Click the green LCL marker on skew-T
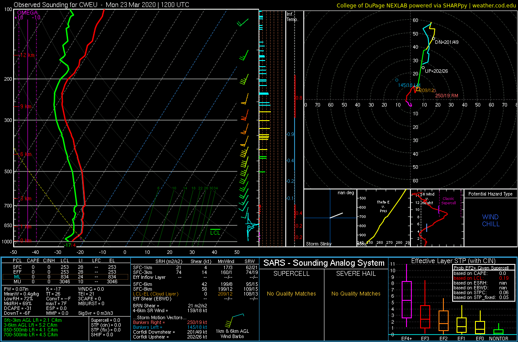Image resolution: width=518 pixels, height=342 pixels. [216, 232]
